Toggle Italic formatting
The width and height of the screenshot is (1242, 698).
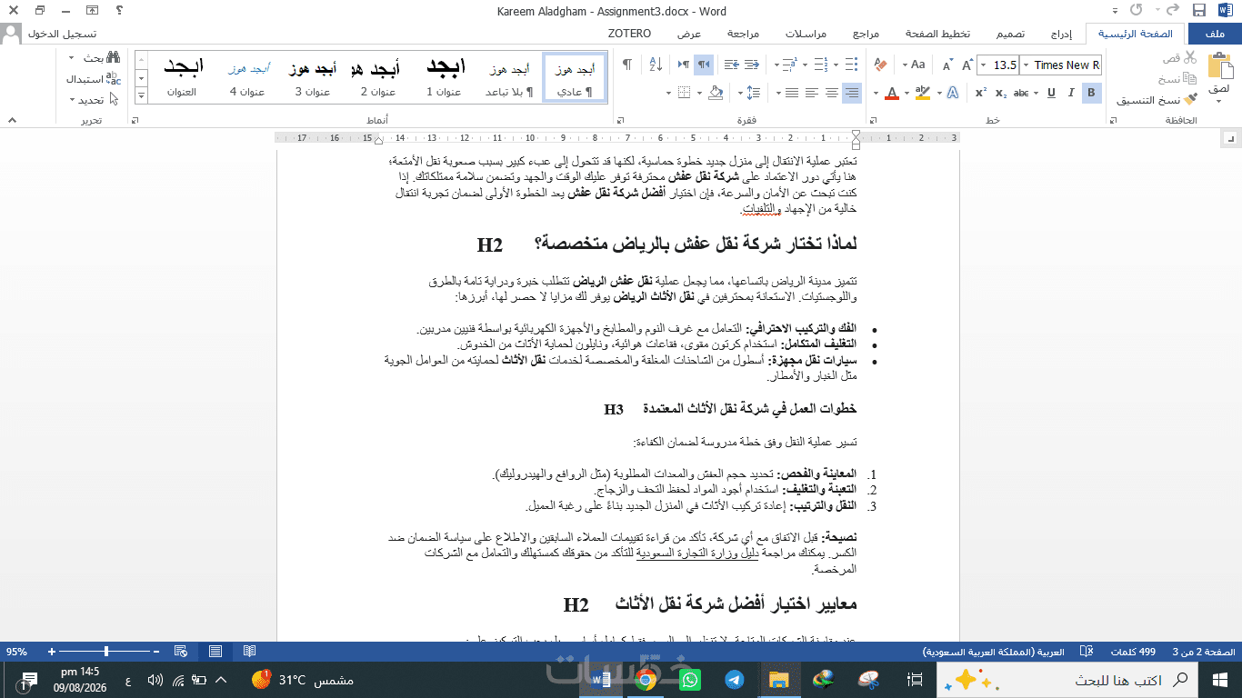point(1071,93)
